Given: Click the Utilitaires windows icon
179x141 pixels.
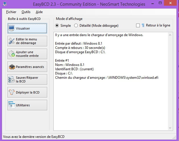Looking at the screenshot, I should 12,105.
